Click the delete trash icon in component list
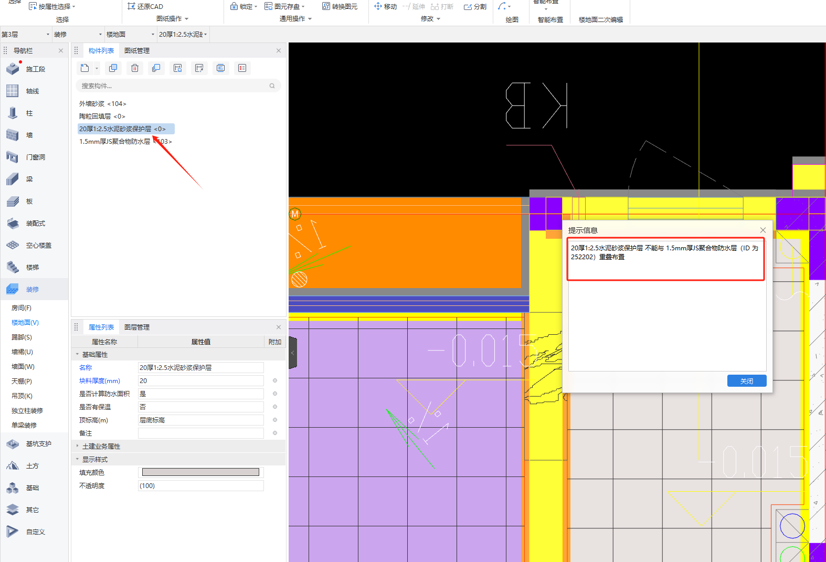This screenshot has width=826, height=562. (135, 68)
